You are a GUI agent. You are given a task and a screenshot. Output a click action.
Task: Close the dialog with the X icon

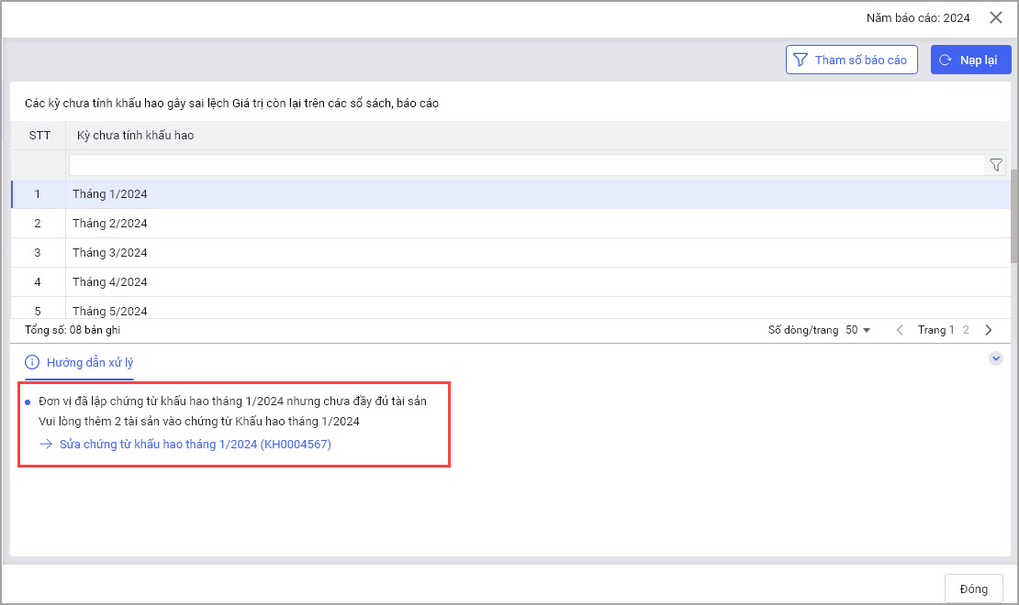tap(996, 17)
